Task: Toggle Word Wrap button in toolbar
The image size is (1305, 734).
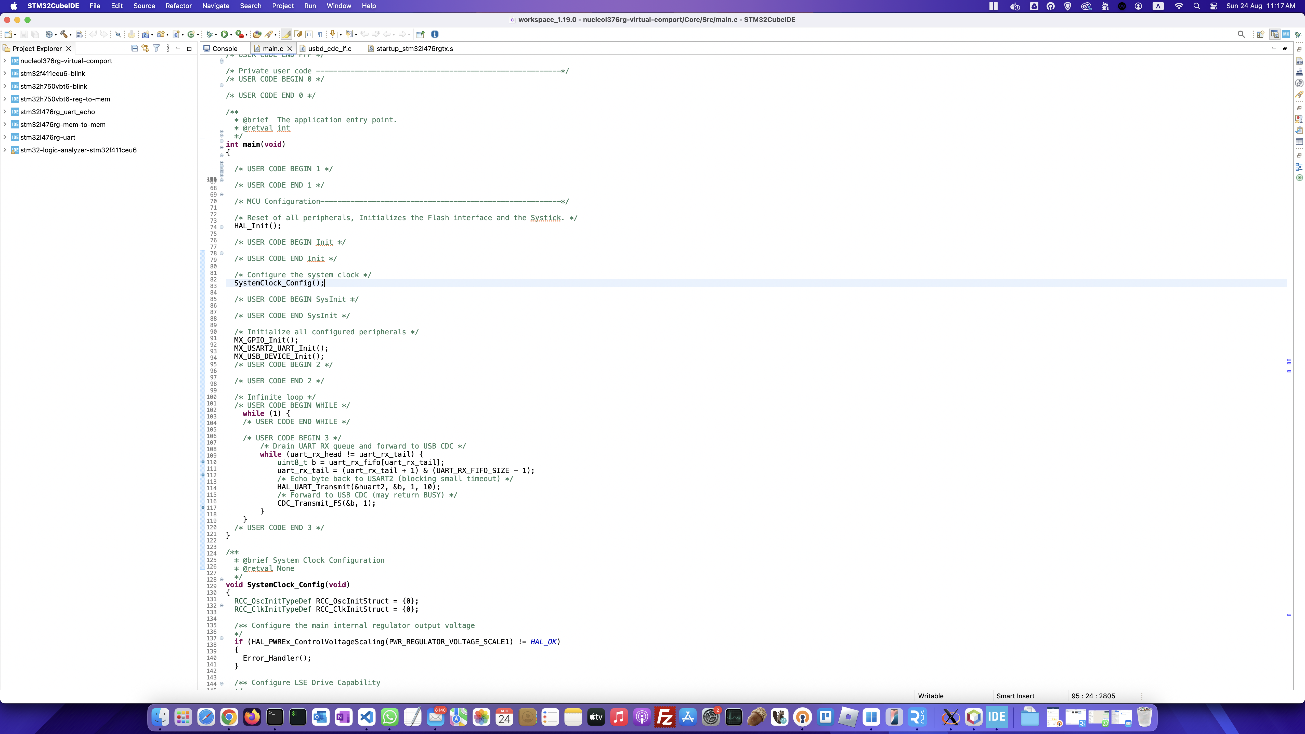Action: click(298, 34)
